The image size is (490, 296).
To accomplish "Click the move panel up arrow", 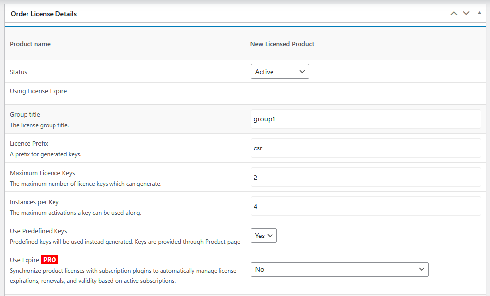I will coord(454,13).
